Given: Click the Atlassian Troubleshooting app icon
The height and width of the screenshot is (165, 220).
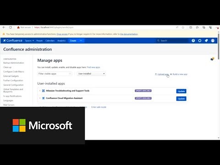Looking at the screenshot, I should tap(44, 91).
